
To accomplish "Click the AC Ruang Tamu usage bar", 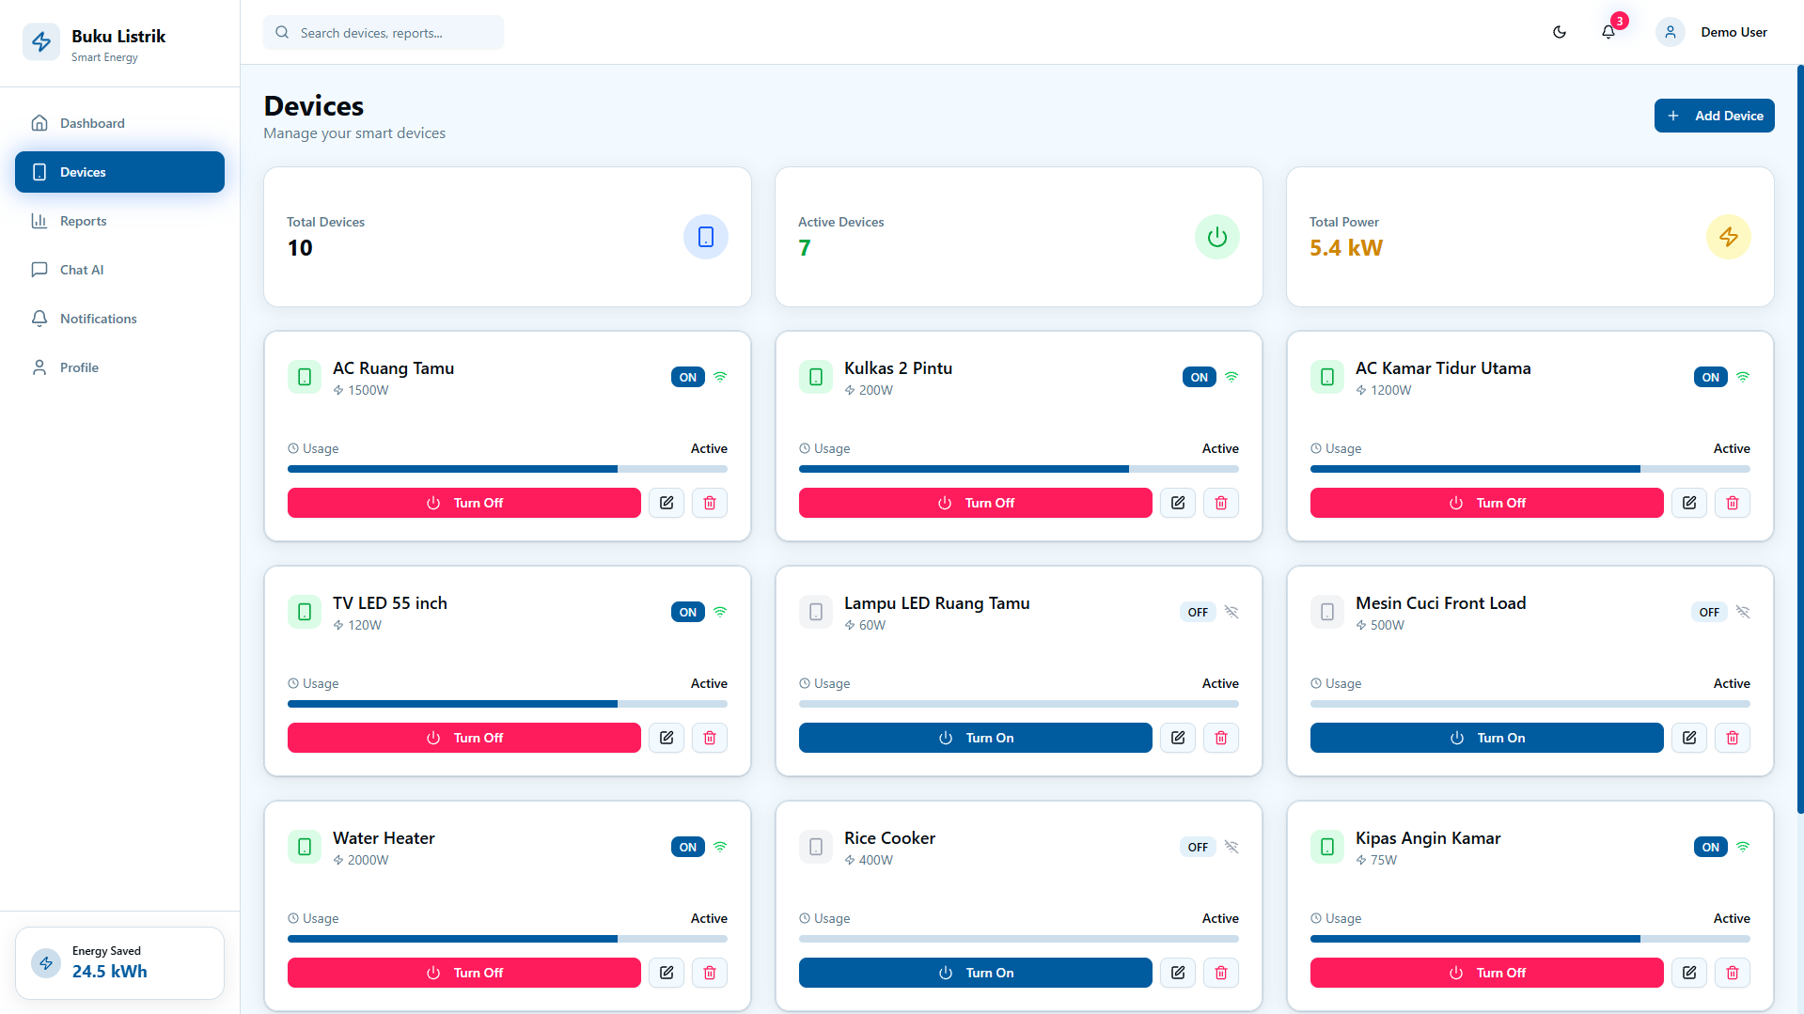I will [508, 469].
